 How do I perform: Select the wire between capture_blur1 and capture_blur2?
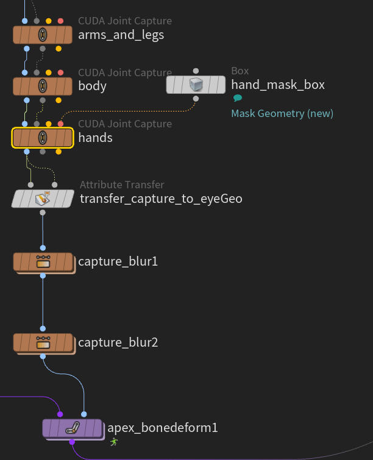(43, 302)
